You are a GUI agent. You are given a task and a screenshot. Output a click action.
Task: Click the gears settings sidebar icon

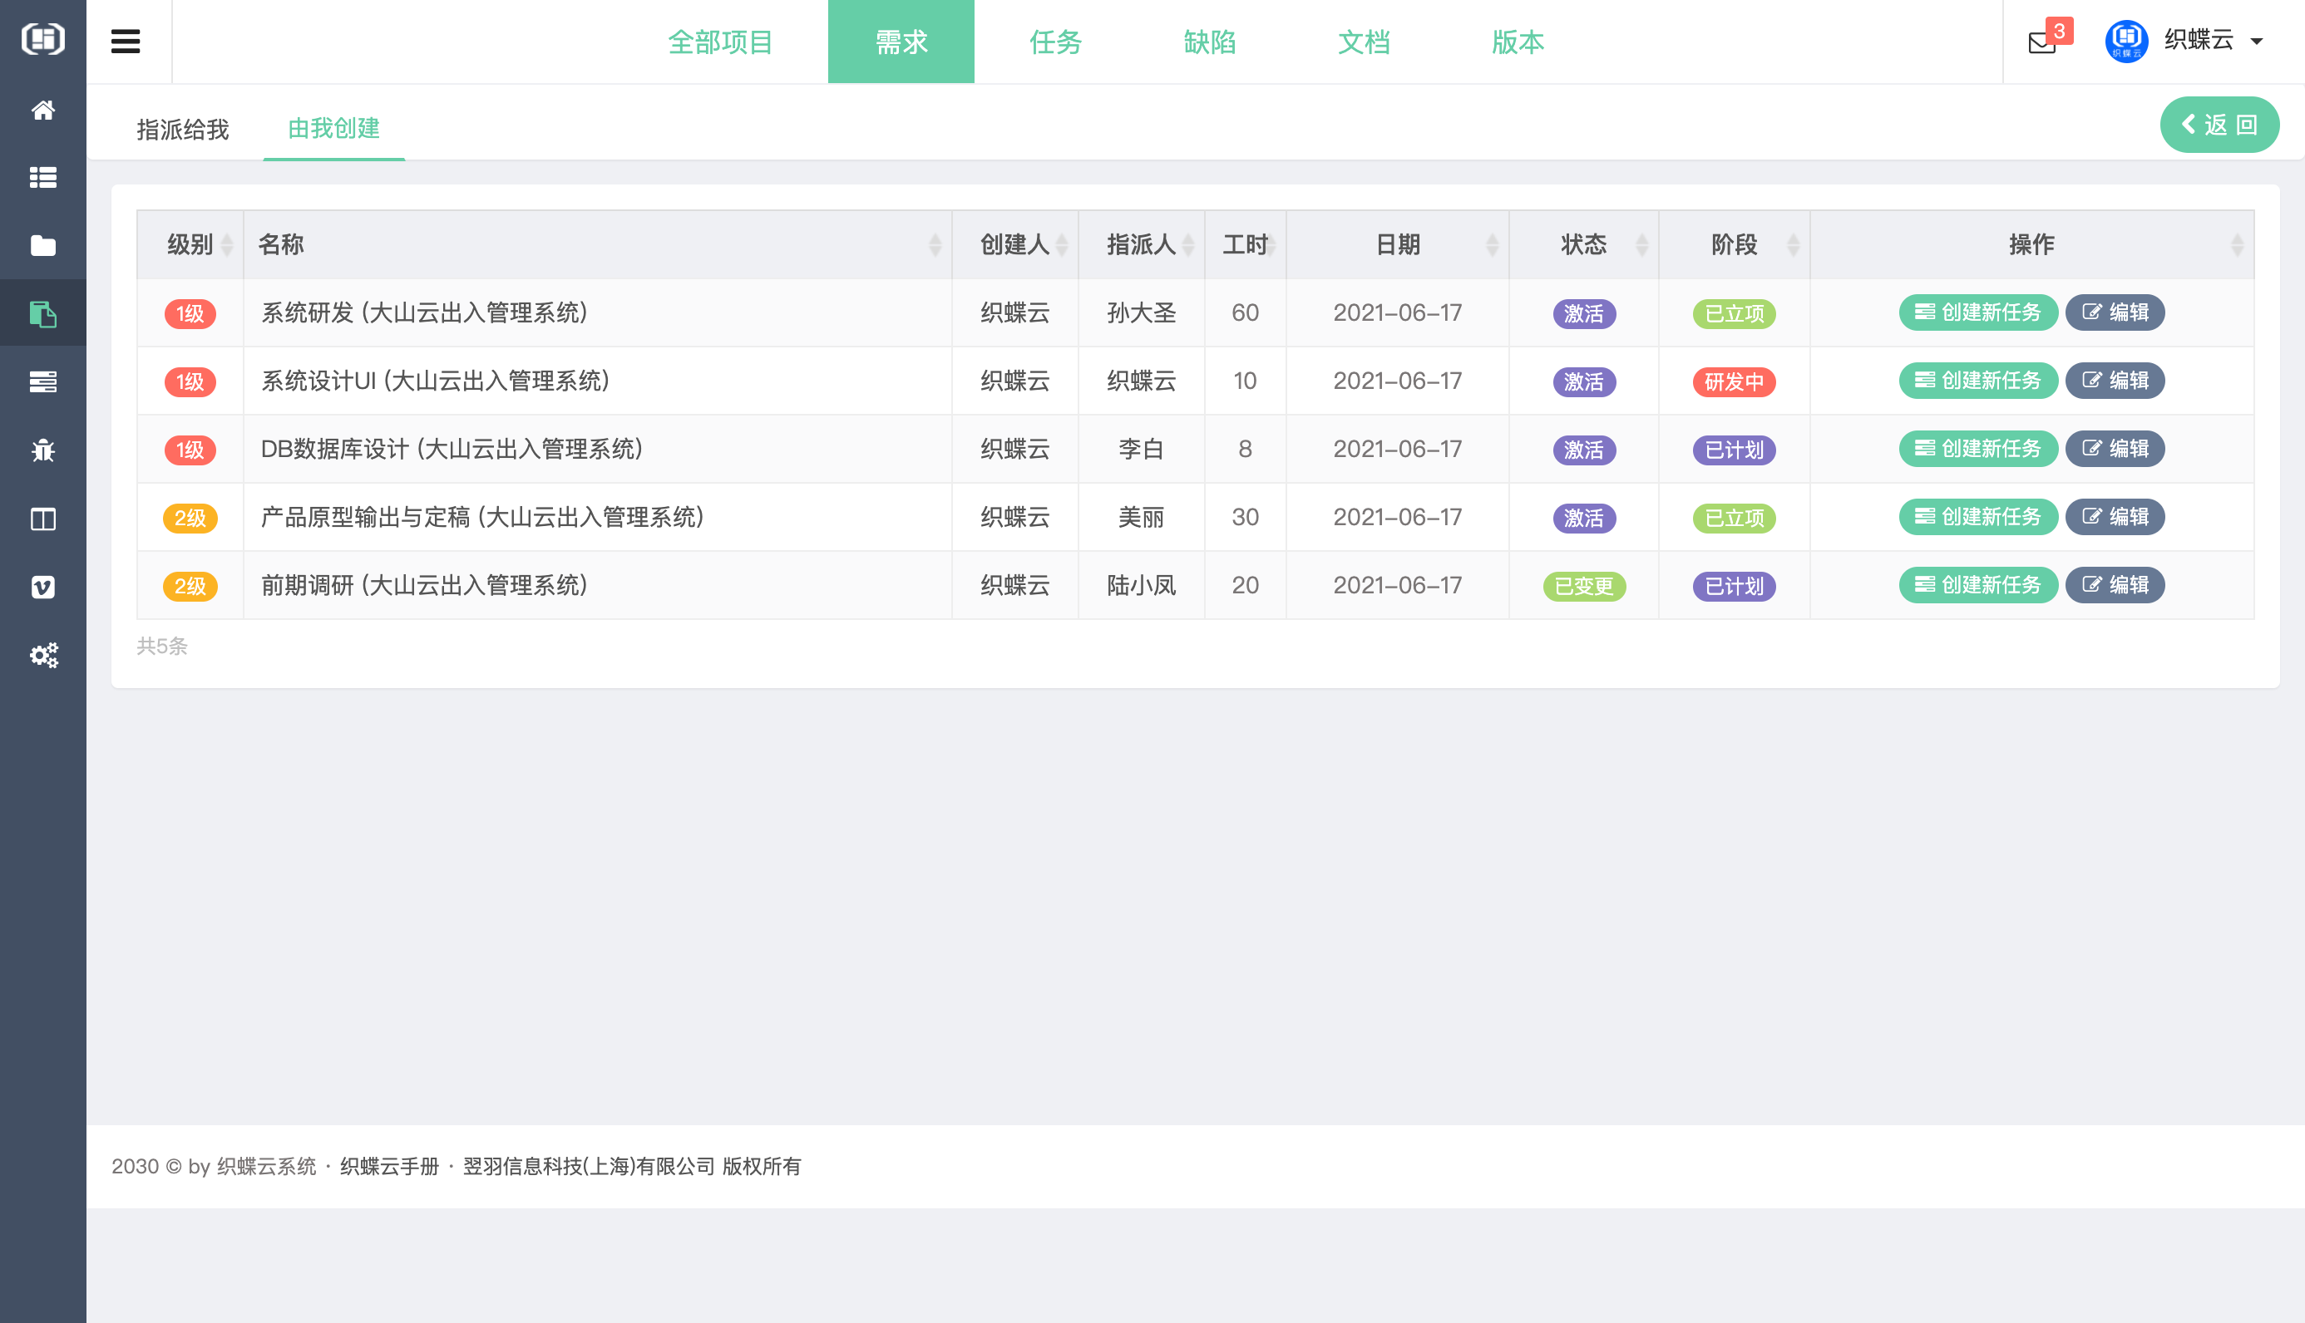click(x=42, y=655)
